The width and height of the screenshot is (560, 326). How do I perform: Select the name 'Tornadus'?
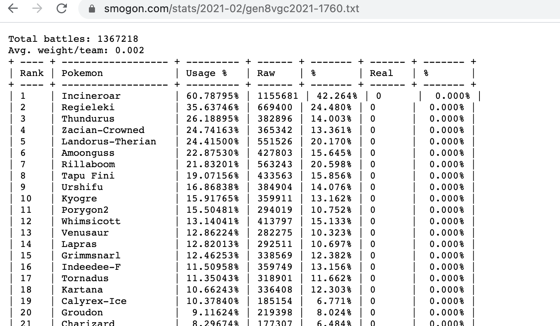tap(85, 278)
